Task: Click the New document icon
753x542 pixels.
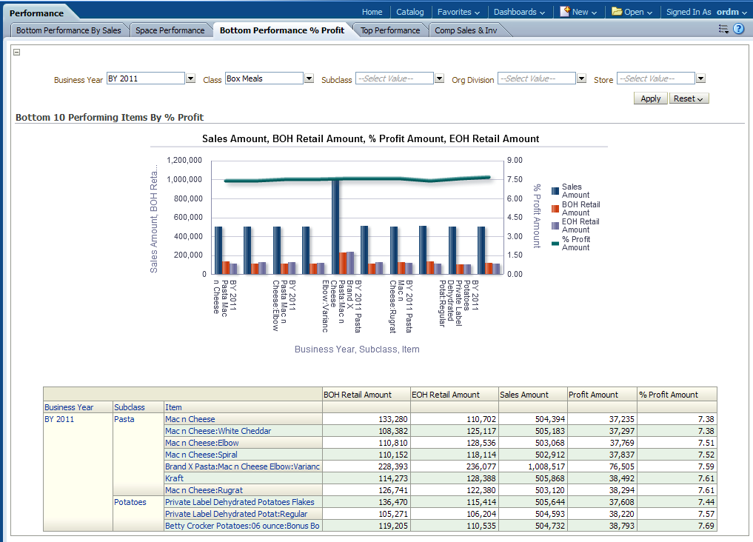Action: coord(565,12)
